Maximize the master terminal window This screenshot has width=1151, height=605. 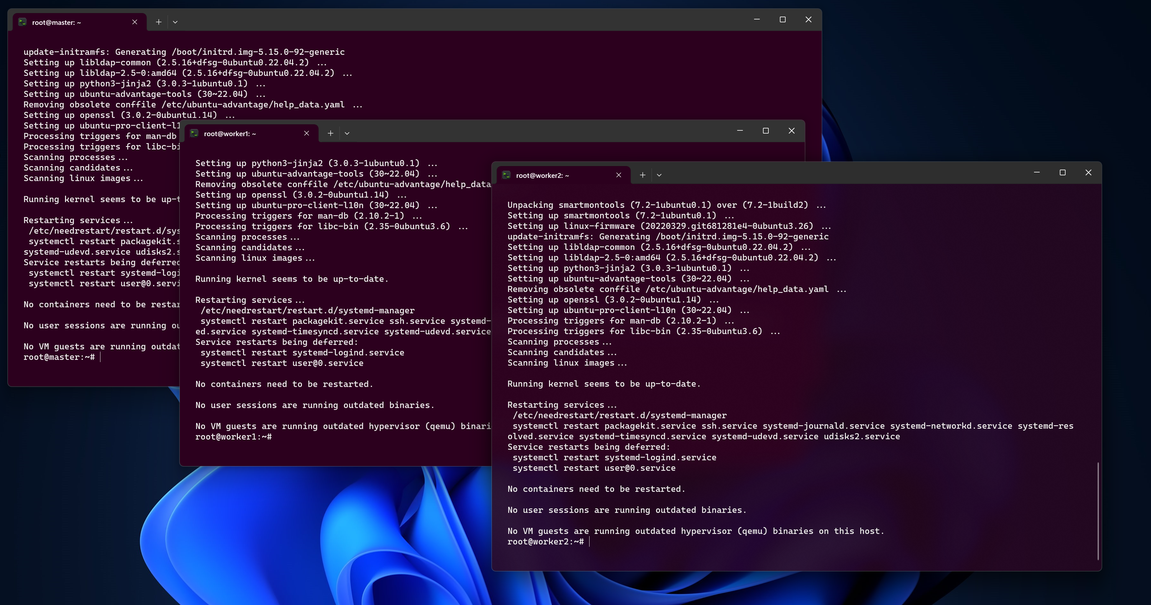pos(782,19)
